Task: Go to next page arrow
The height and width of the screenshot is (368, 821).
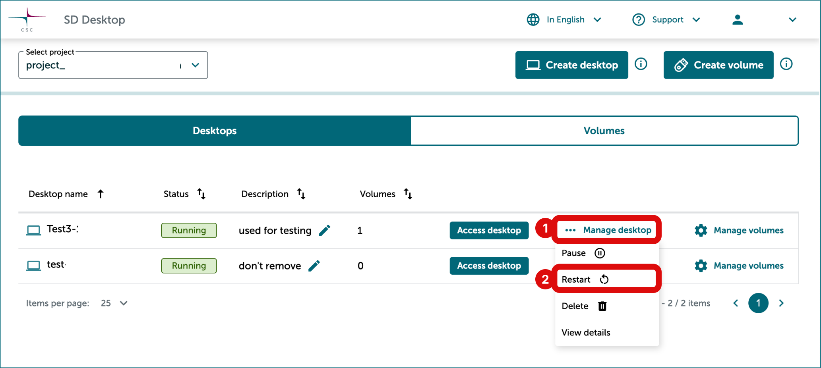Action: pos(781,303)
